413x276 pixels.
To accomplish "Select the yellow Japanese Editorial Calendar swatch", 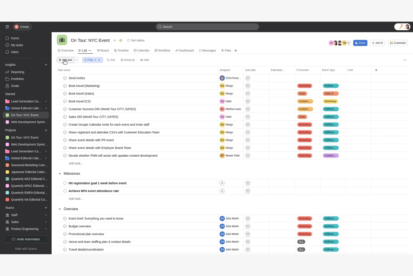I will 8,172.
